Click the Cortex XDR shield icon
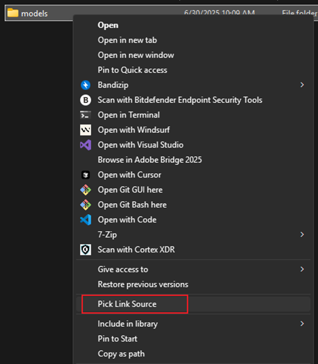 coord(85,250)
